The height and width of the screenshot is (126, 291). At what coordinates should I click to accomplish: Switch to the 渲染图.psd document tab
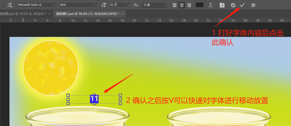[23, 14]
